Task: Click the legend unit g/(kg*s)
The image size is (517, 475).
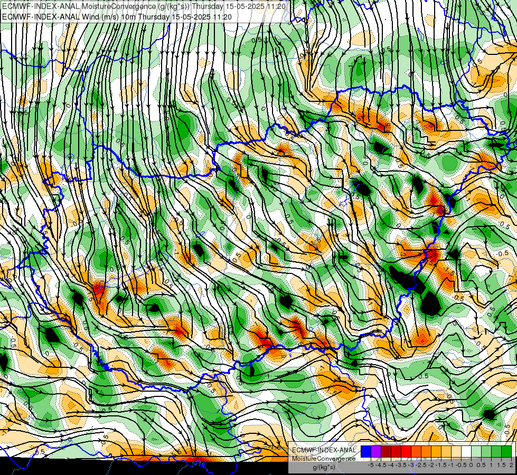Action: 324,467
